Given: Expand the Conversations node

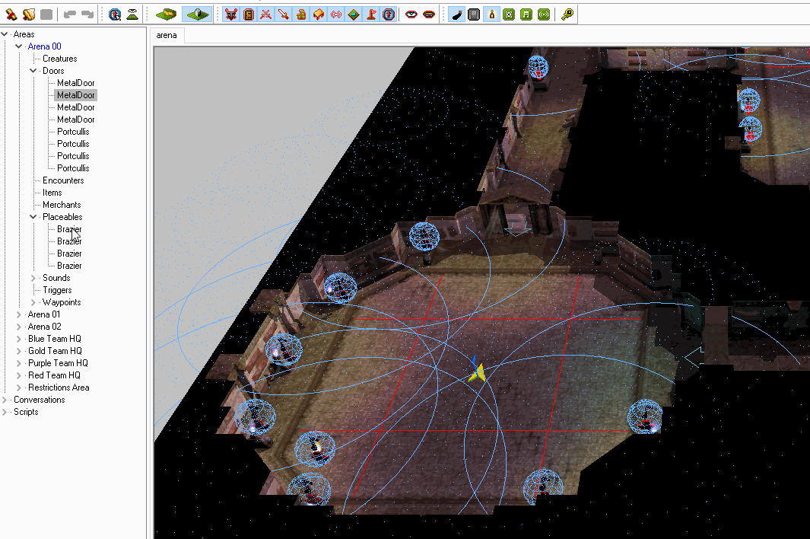Looking at the screenshot, I should point(5,400).
